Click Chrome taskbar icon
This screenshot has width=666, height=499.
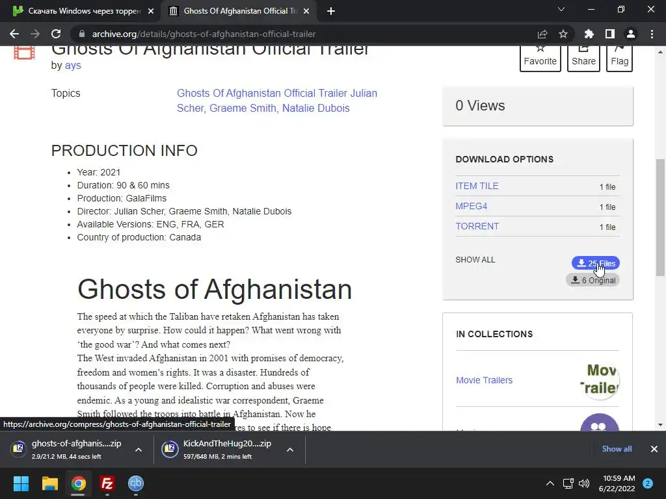point(79,483)
